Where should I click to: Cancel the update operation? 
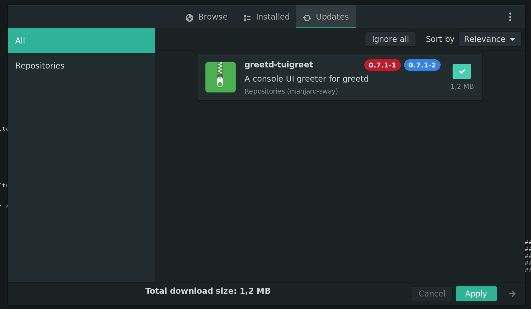(x=432, y=294)
